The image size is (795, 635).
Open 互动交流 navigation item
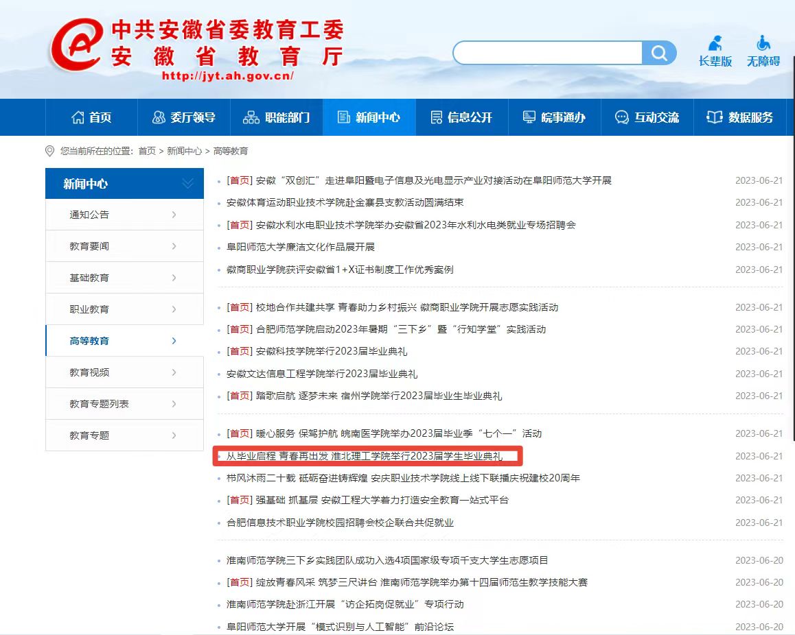point(647,117)
